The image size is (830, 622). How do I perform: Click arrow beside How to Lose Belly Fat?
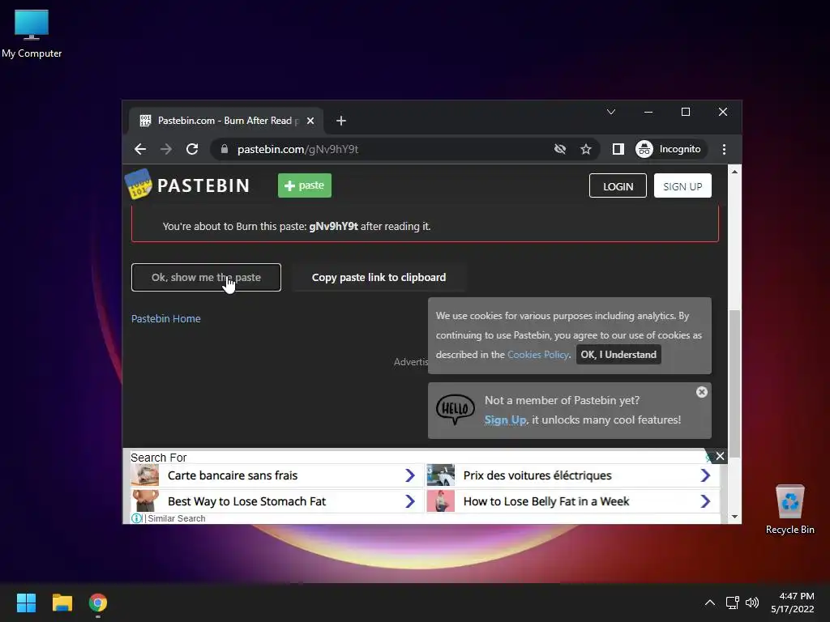(705, 501)
